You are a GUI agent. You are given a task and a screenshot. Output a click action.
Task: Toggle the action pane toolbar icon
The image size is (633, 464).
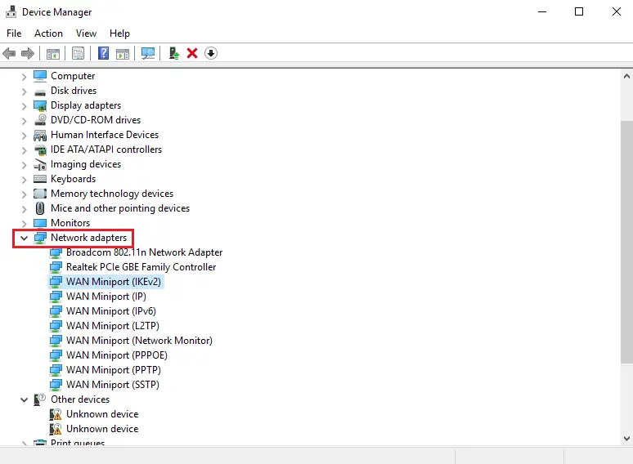(x=123, y=53)
